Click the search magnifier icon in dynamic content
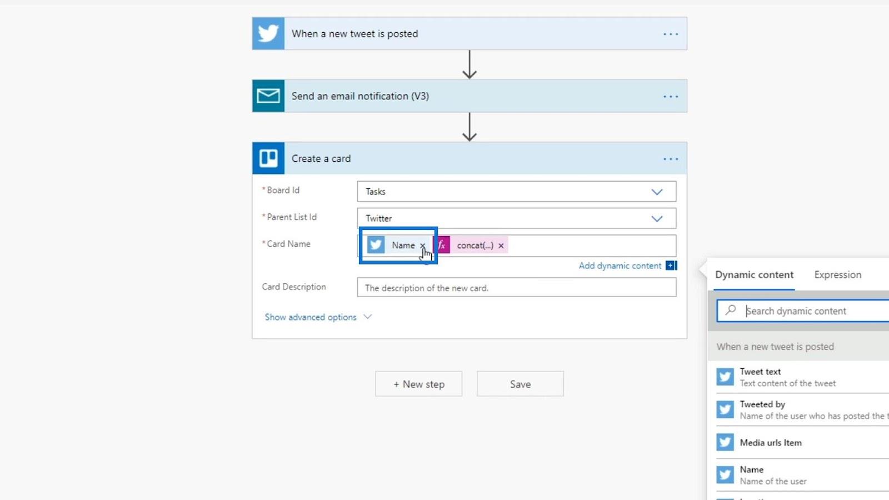Viewport: 889px width, 500px height. click(731, 310)
